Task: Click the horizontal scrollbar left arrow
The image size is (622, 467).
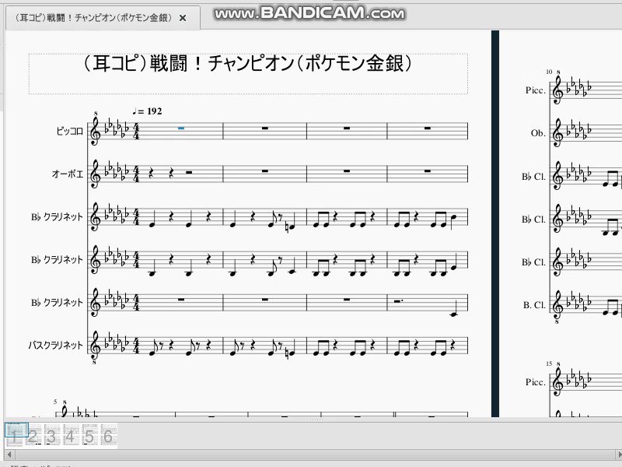Action: 9,455
